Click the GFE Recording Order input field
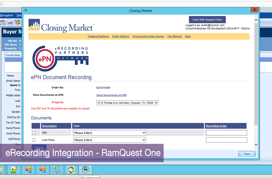Image resolution: width=272 pixels, height=178 pixels. (x=226, y=133)
